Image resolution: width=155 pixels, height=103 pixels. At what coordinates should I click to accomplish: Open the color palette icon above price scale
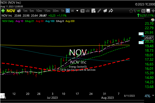pyautogui.click(x=153, y=20)
